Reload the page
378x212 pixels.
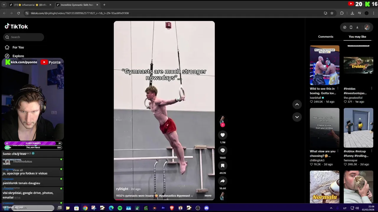[18, 13]
